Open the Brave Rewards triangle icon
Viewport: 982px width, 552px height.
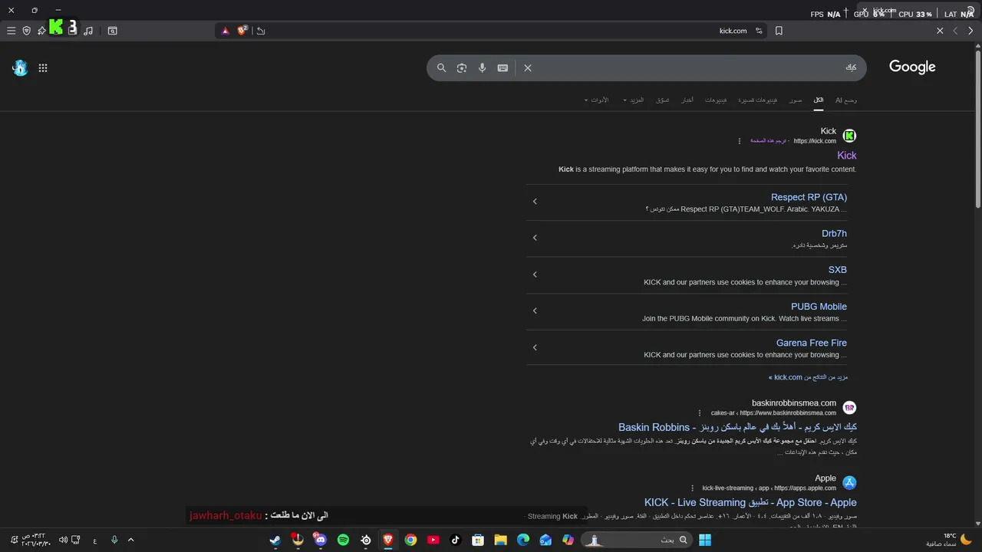click(225, 31)
